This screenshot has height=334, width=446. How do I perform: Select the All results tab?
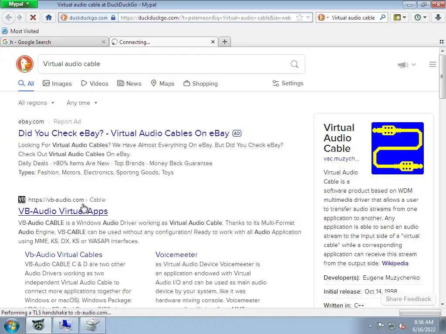point(26,83)
